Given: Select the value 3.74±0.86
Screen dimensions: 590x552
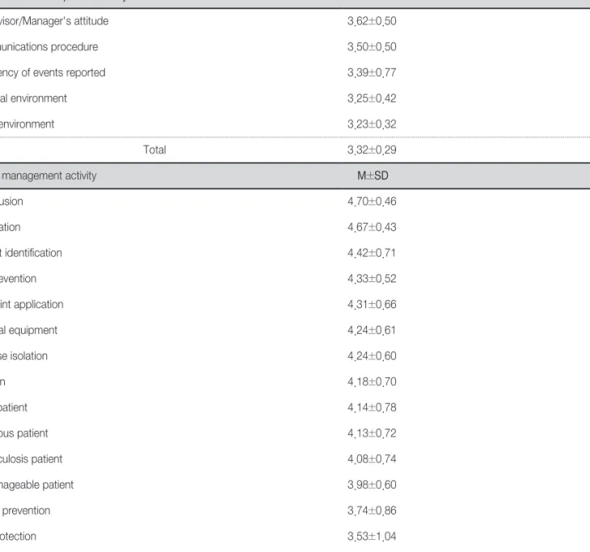Looking at the screenshot, I should [372, 511].
